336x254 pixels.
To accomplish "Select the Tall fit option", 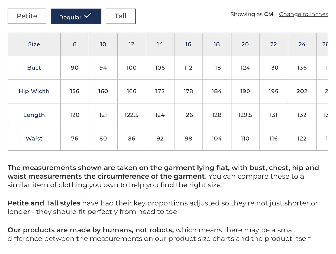I will pos(120,16).
